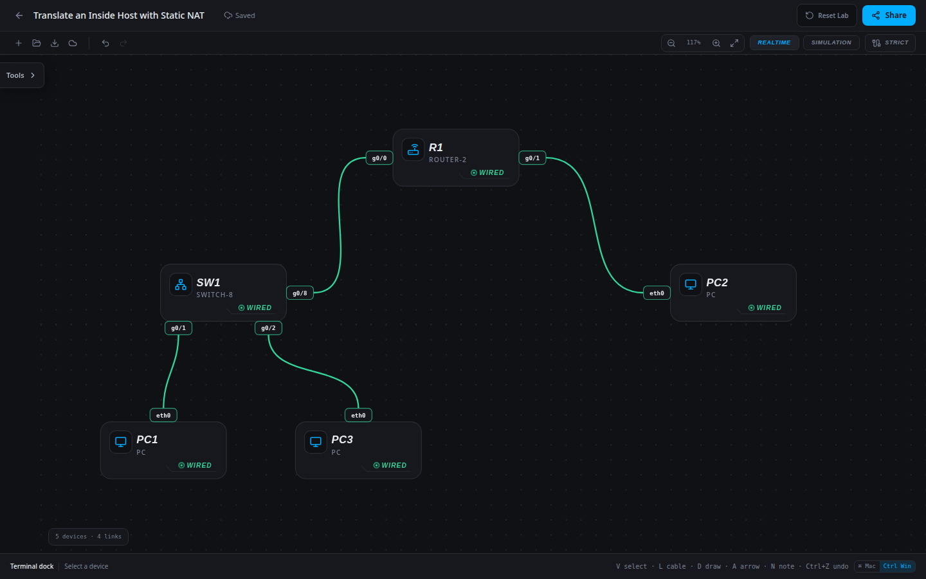Click Reset Lab button
The height and width of the screenshot is (579, 926).
pyautogui.click(x=827, y=15)
